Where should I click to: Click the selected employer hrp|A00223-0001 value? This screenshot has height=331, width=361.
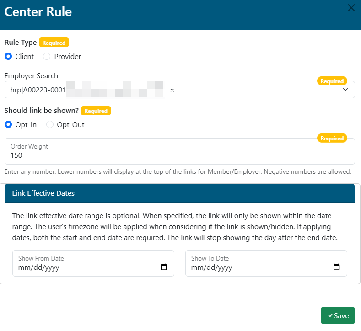tap(39, 91)
